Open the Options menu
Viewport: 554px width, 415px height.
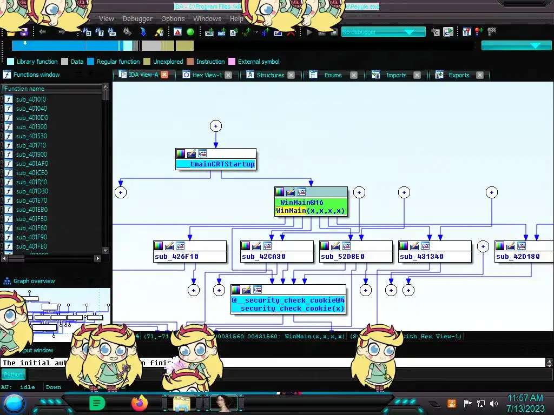tap(173, 19)
